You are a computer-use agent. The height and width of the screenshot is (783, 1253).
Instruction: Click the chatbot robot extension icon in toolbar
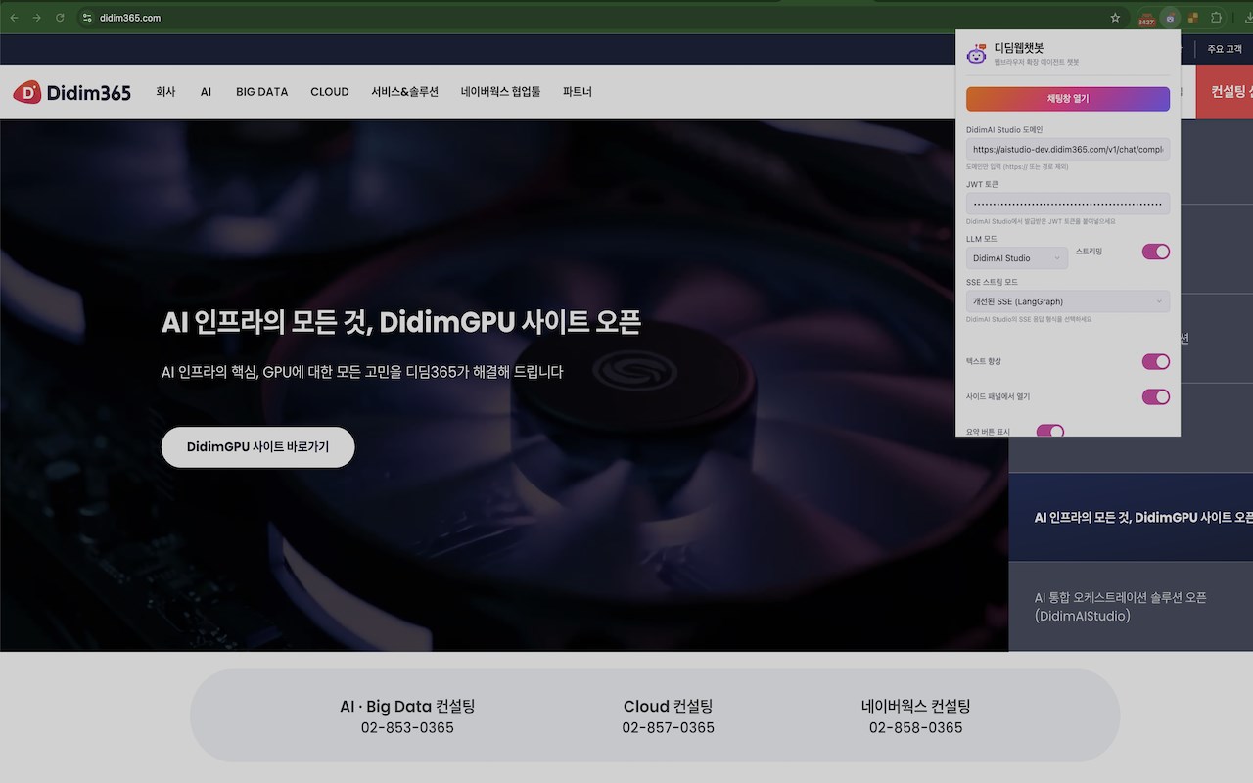point(1170,18)
